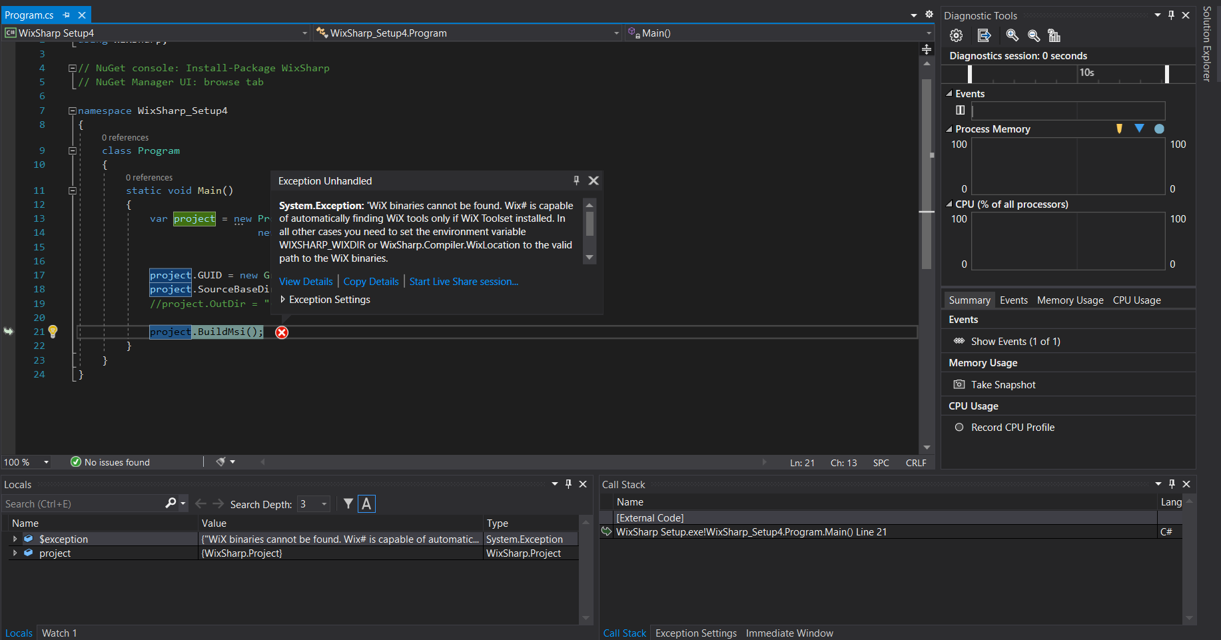The height and width of the screenshot is (640, 1221).
Task: Open the 100 % zoom dropdown
Action: pos(46,462)
